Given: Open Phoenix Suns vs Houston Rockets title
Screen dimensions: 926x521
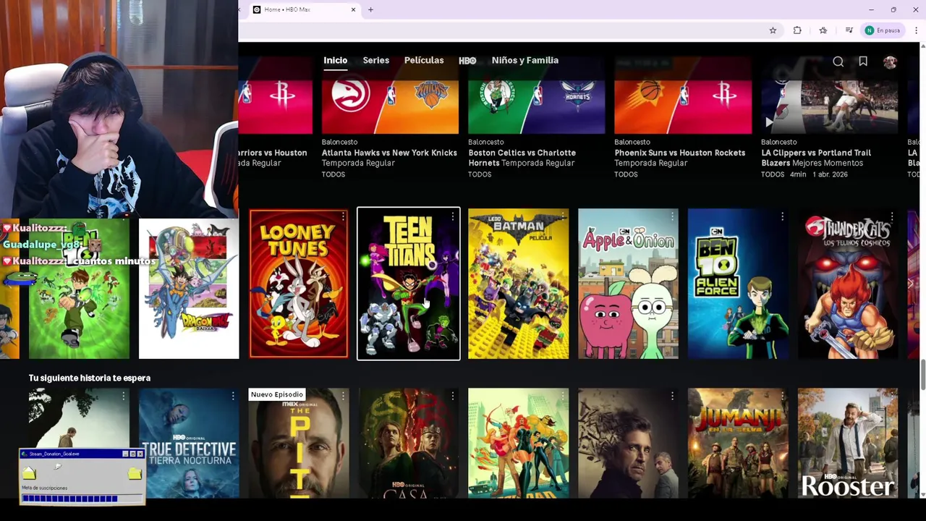Looking at the screenshot, I should [680, 153].
